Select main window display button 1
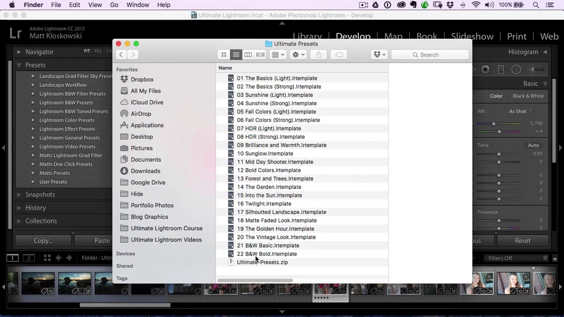This screenshot has height=317, width=564. tap(13, 258)
